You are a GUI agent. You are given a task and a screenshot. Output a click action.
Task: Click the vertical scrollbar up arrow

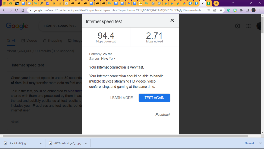[262, 15]
